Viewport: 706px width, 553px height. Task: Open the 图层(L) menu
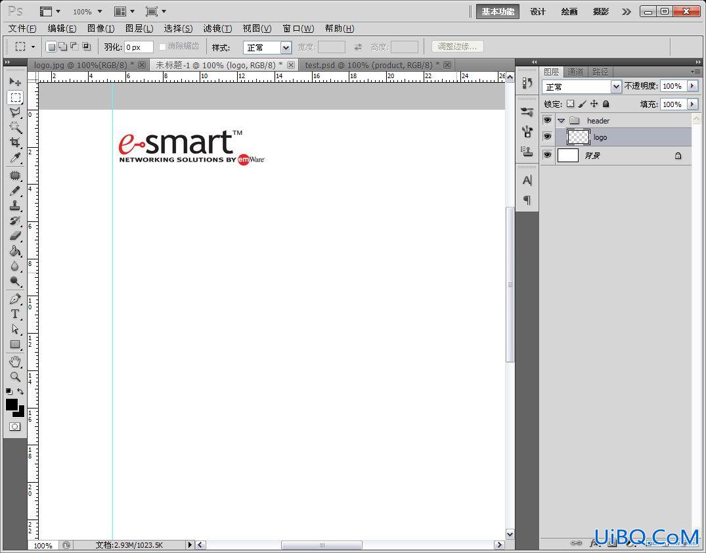[x=139, y=28]
